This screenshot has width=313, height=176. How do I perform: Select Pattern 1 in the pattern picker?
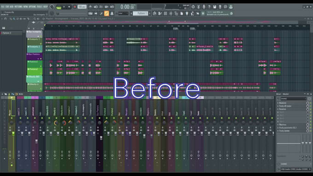pos(12,33)
